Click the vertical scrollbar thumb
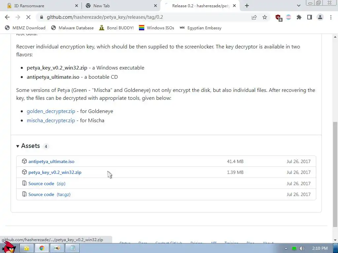The width and height of the screenshot is (338, 253). 335,174
